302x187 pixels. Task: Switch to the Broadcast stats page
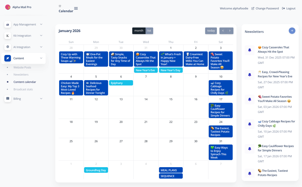[23, 89]
